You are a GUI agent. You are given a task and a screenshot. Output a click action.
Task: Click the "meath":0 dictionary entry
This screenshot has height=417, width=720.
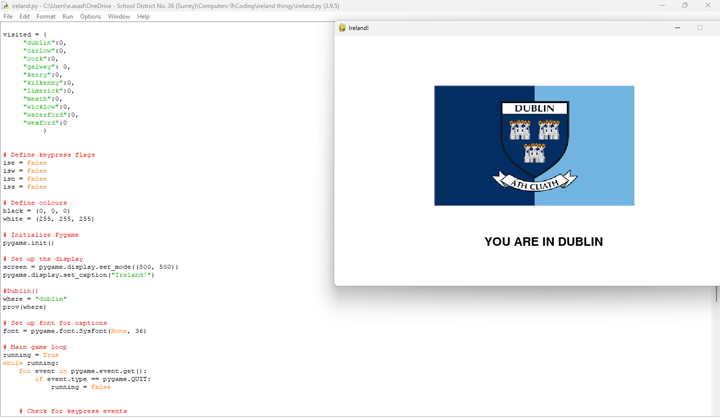[x=43, y=99]
